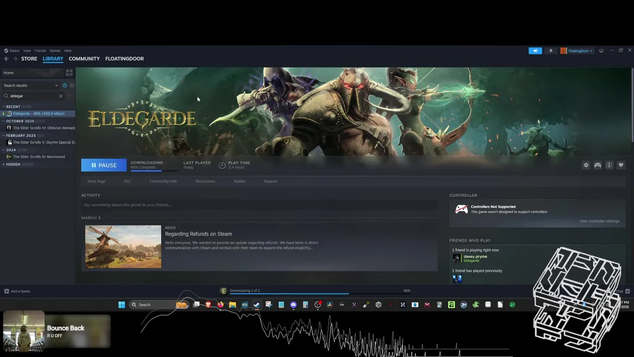Open the Store Page link
The width and height of the screenshot is (634, 357).
pos(96,181)
